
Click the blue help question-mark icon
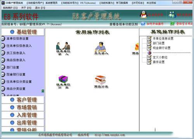pyautogui.click(x=143, y=24)
